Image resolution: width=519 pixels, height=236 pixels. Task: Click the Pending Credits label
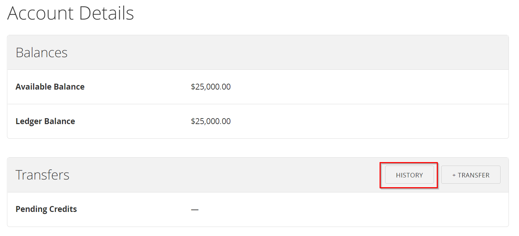point(46,209)
